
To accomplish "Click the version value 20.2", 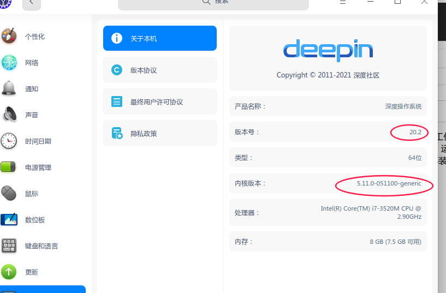I will (x=415, y=132).
